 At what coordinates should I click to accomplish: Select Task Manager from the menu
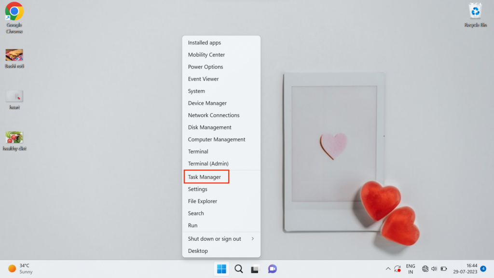pyautogui.click(x=205, y=177)
